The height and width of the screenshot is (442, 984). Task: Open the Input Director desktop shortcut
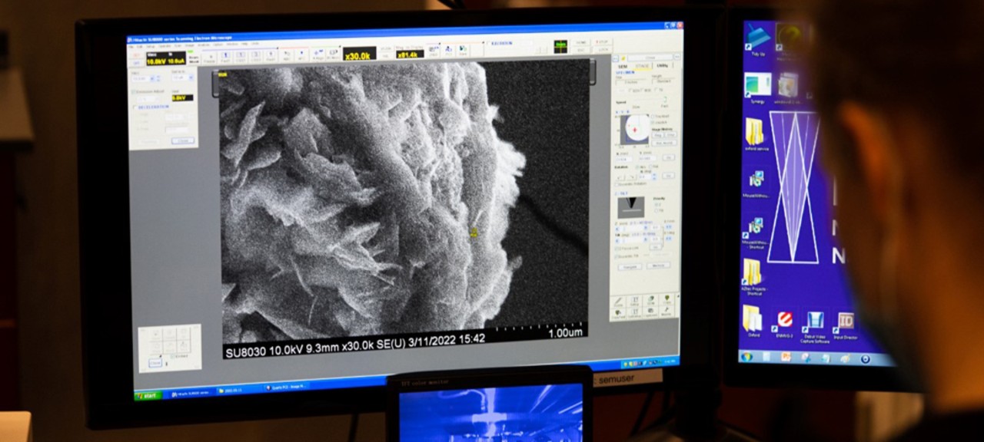846,321
